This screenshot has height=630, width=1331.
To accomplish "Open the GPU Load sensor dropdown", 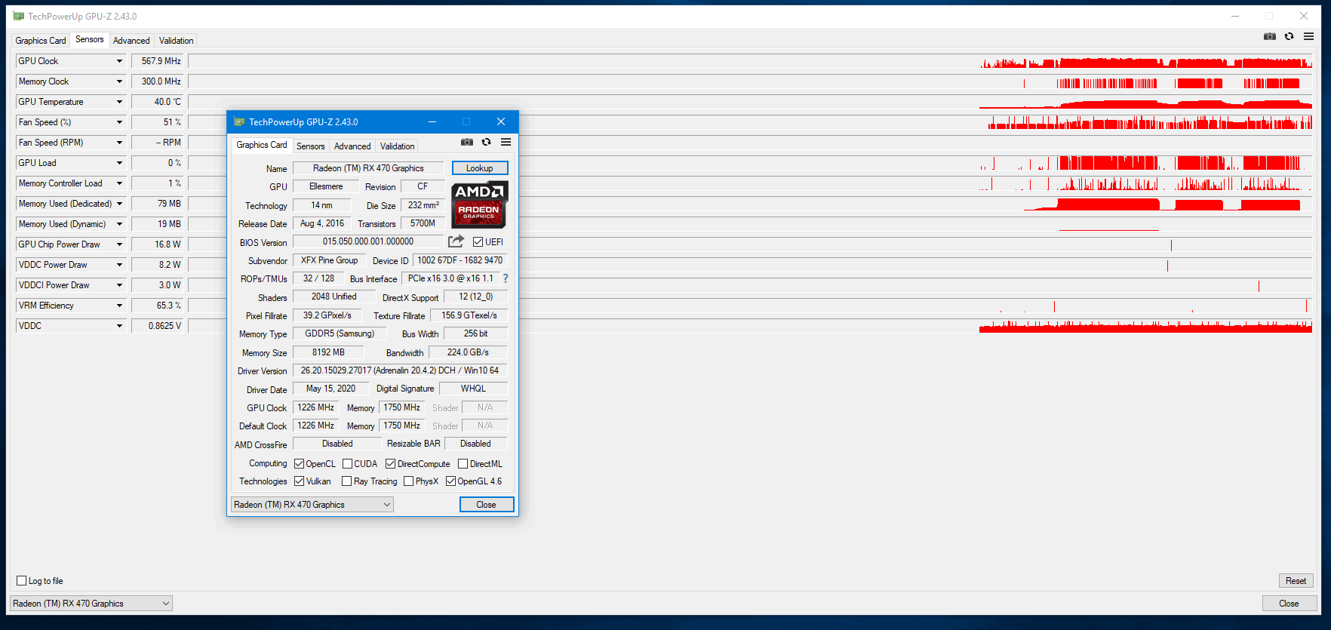I will (x=119, y=163).
